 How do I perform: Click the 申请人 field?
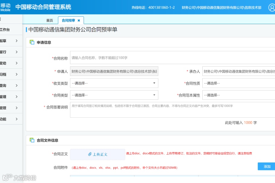(114, 71)
